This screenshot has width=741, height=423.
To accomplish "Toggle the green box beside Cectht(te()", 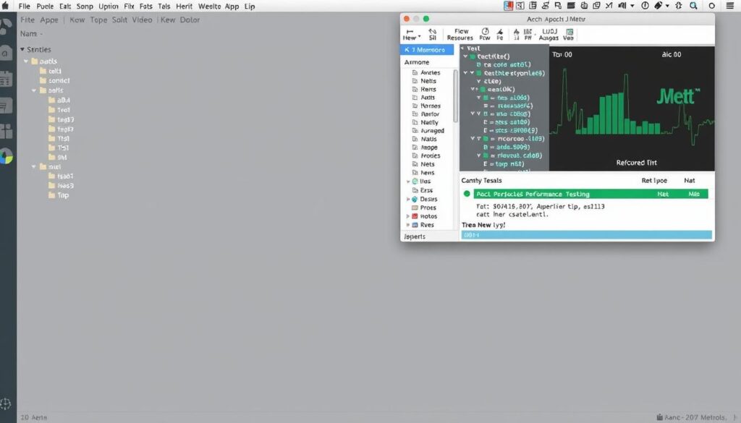I will [x=473, y=56].
